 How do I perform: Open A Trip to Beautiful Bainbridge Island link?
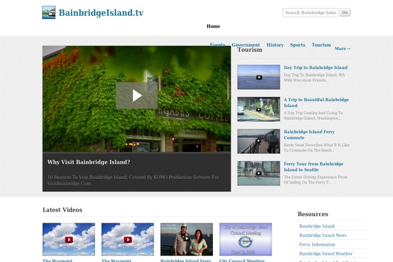[x=316, y=103]
